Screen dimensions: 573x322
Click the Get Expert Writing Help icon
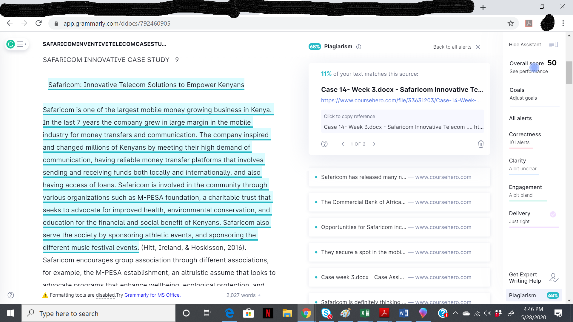[x=554, y=278]
